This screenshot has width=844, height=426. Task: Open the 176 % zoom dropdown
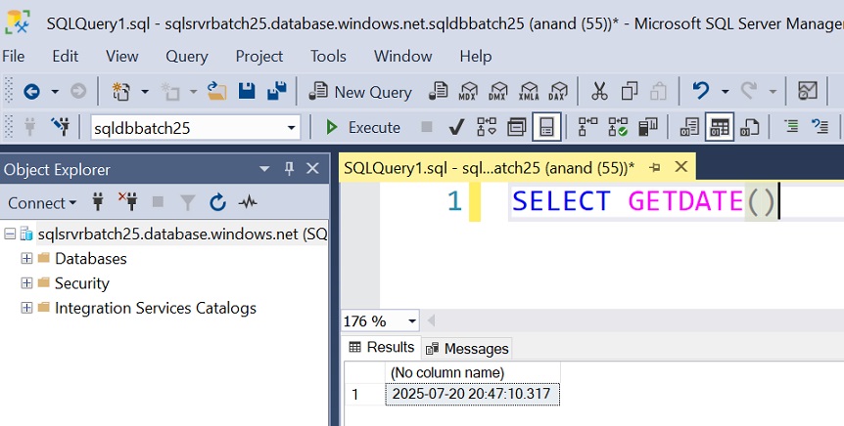[x=412, y=321]
